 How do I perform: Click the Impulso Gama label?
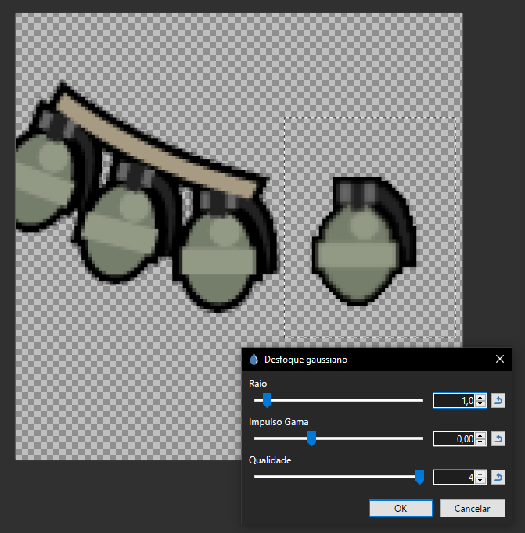(279, 422)
